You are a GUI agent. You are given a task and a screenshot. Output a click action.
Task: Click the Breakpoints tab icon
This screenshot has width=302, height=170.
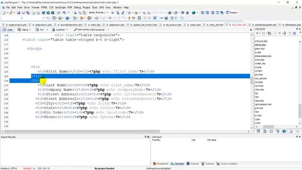[x=155, y=164]
